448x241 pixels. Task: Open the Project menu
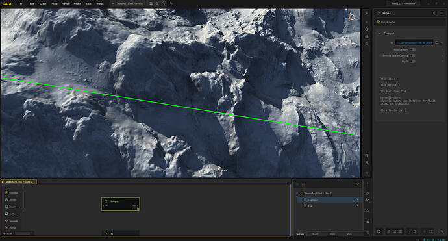click(x=77, y=4)
